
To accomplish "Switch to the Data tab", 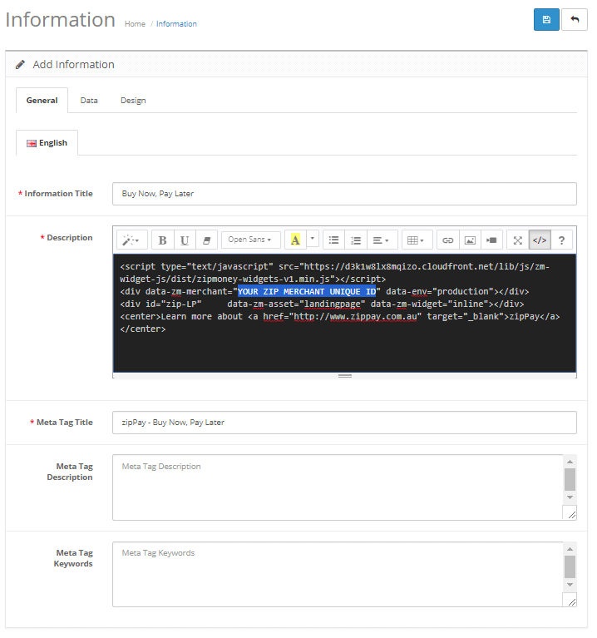I will pyautogui.click(x=89, y=100).
